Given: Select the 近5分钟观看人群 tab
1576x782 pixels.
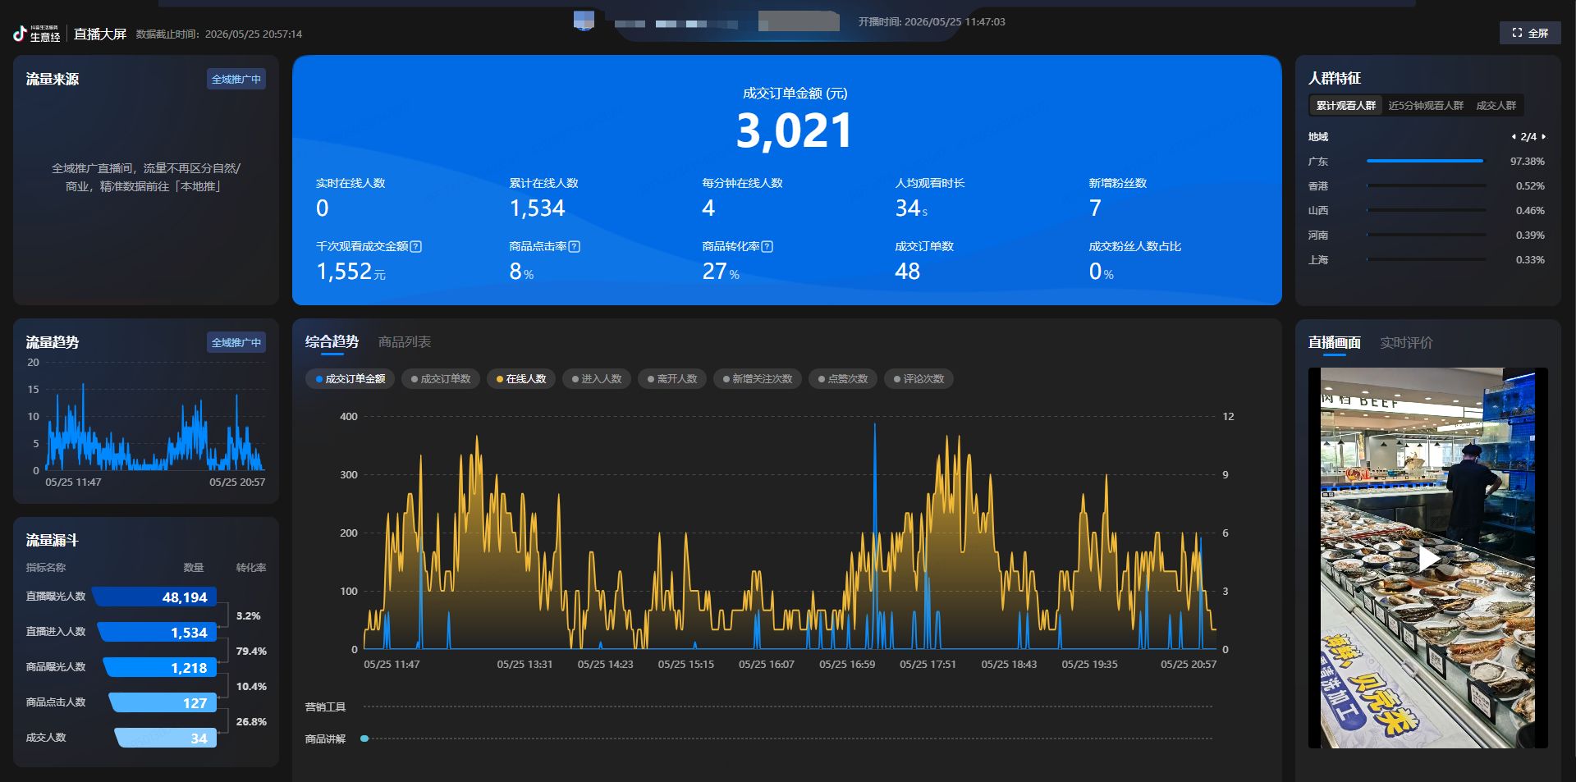Looking at the screenshot, I should [1426, 106].
